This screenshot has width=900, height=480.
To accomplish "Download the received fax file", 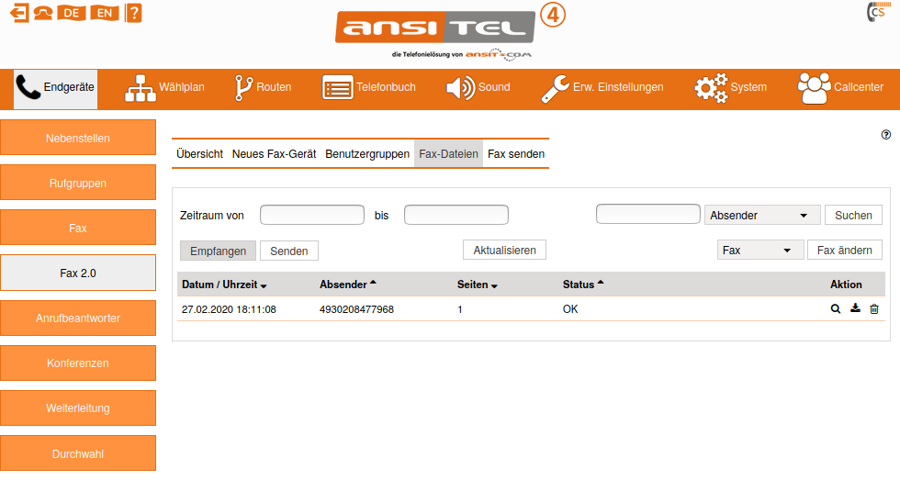I will tap(855, 309).
